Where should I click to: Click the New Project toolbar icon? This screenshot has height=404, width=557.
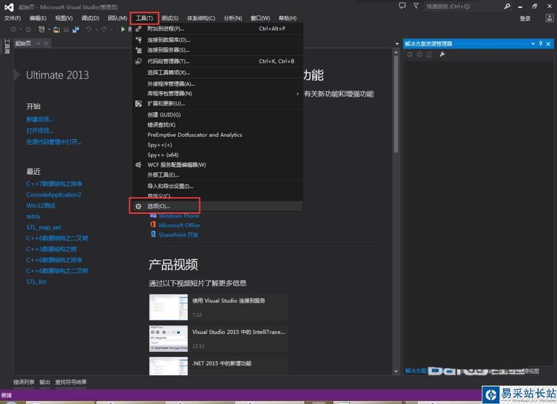(42, 29)
